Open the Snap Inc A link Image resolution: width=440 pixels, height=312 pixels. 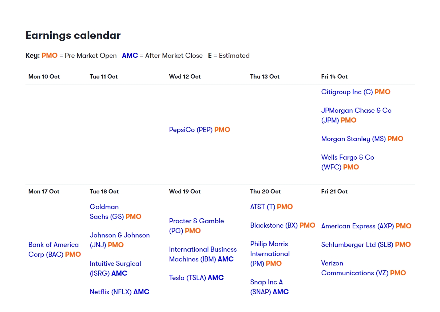(266, 282)
